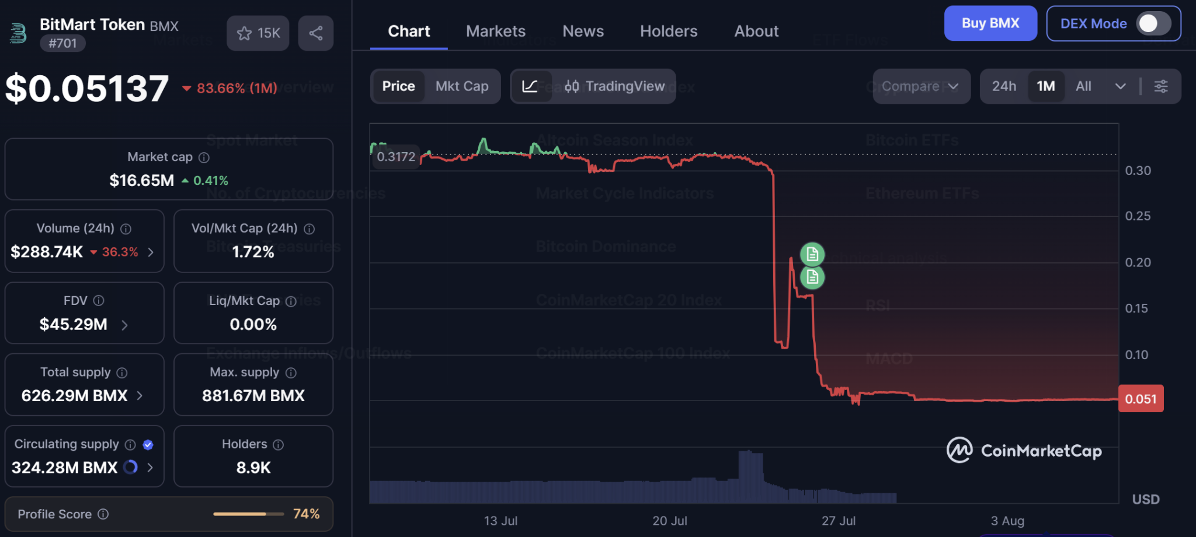This screenshot has width=1196, height=537.
Task: Set chart range to All
Action: pyautogui.click(x=1083, y=86)
